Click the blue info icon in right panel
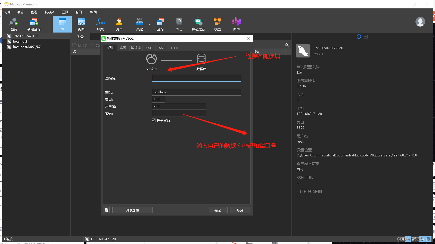 coord(359,37)
